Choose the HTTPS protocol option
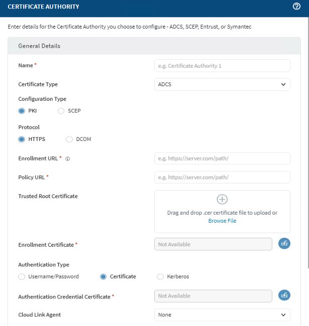Screen dimensions: 309x326 click(22, 139)
